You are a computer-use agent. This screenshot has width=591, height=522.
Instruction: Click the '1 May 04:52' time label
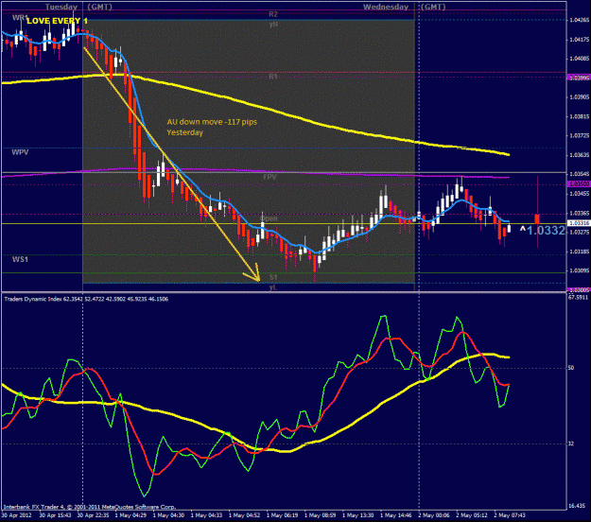tap(244, 515)
